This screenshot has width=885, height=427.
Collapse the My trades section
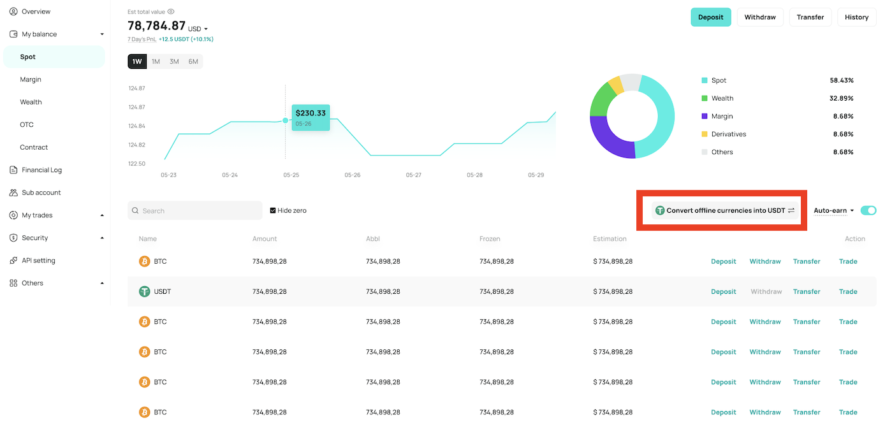pos(102,215)
